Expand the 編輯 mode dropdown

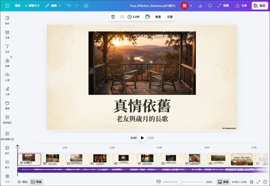coord(53,6)
